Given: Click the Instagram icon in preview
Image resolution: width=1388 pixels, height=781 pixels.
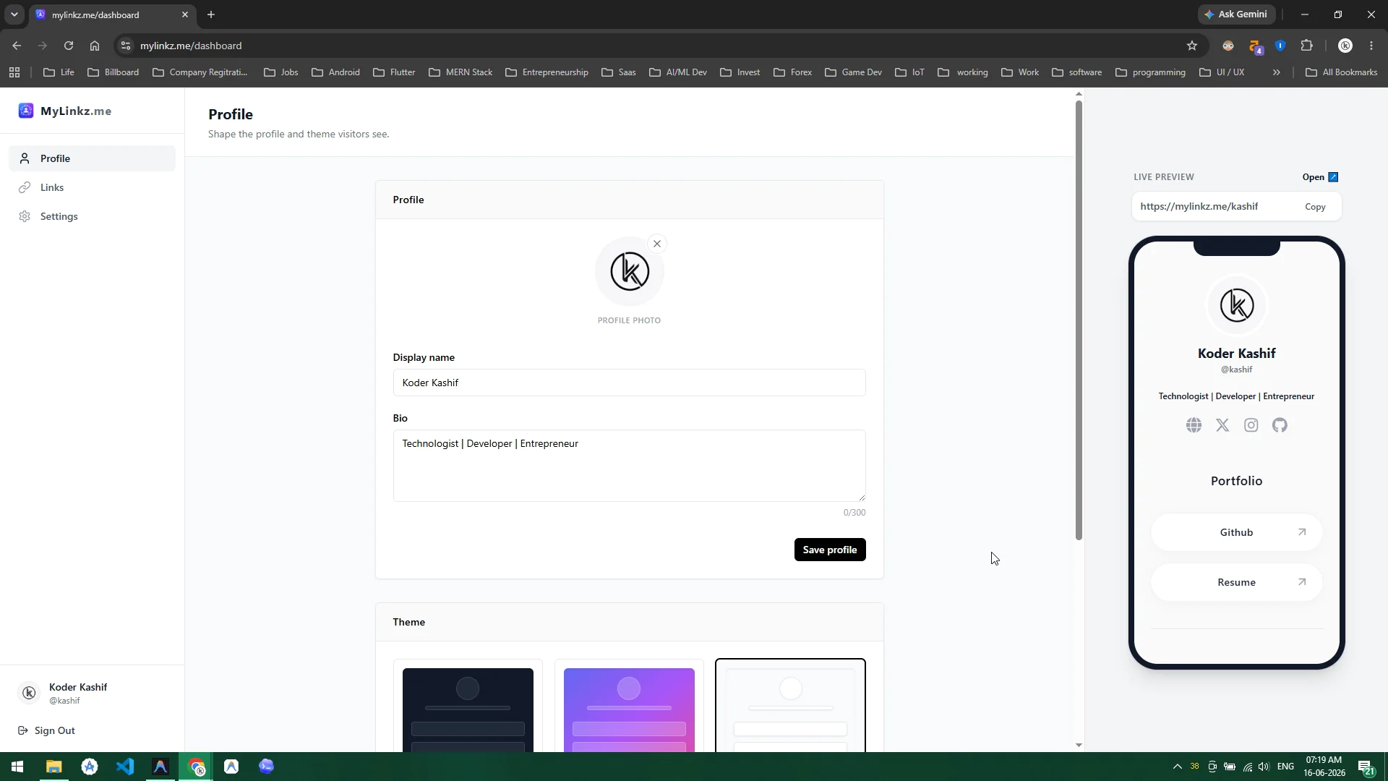Looking at the screenshot, I should (x=1251, y=425).
